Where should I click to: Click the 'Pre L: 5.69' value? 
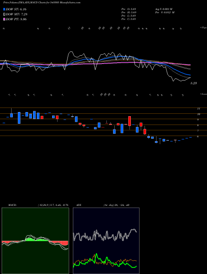tap(129, 16)
